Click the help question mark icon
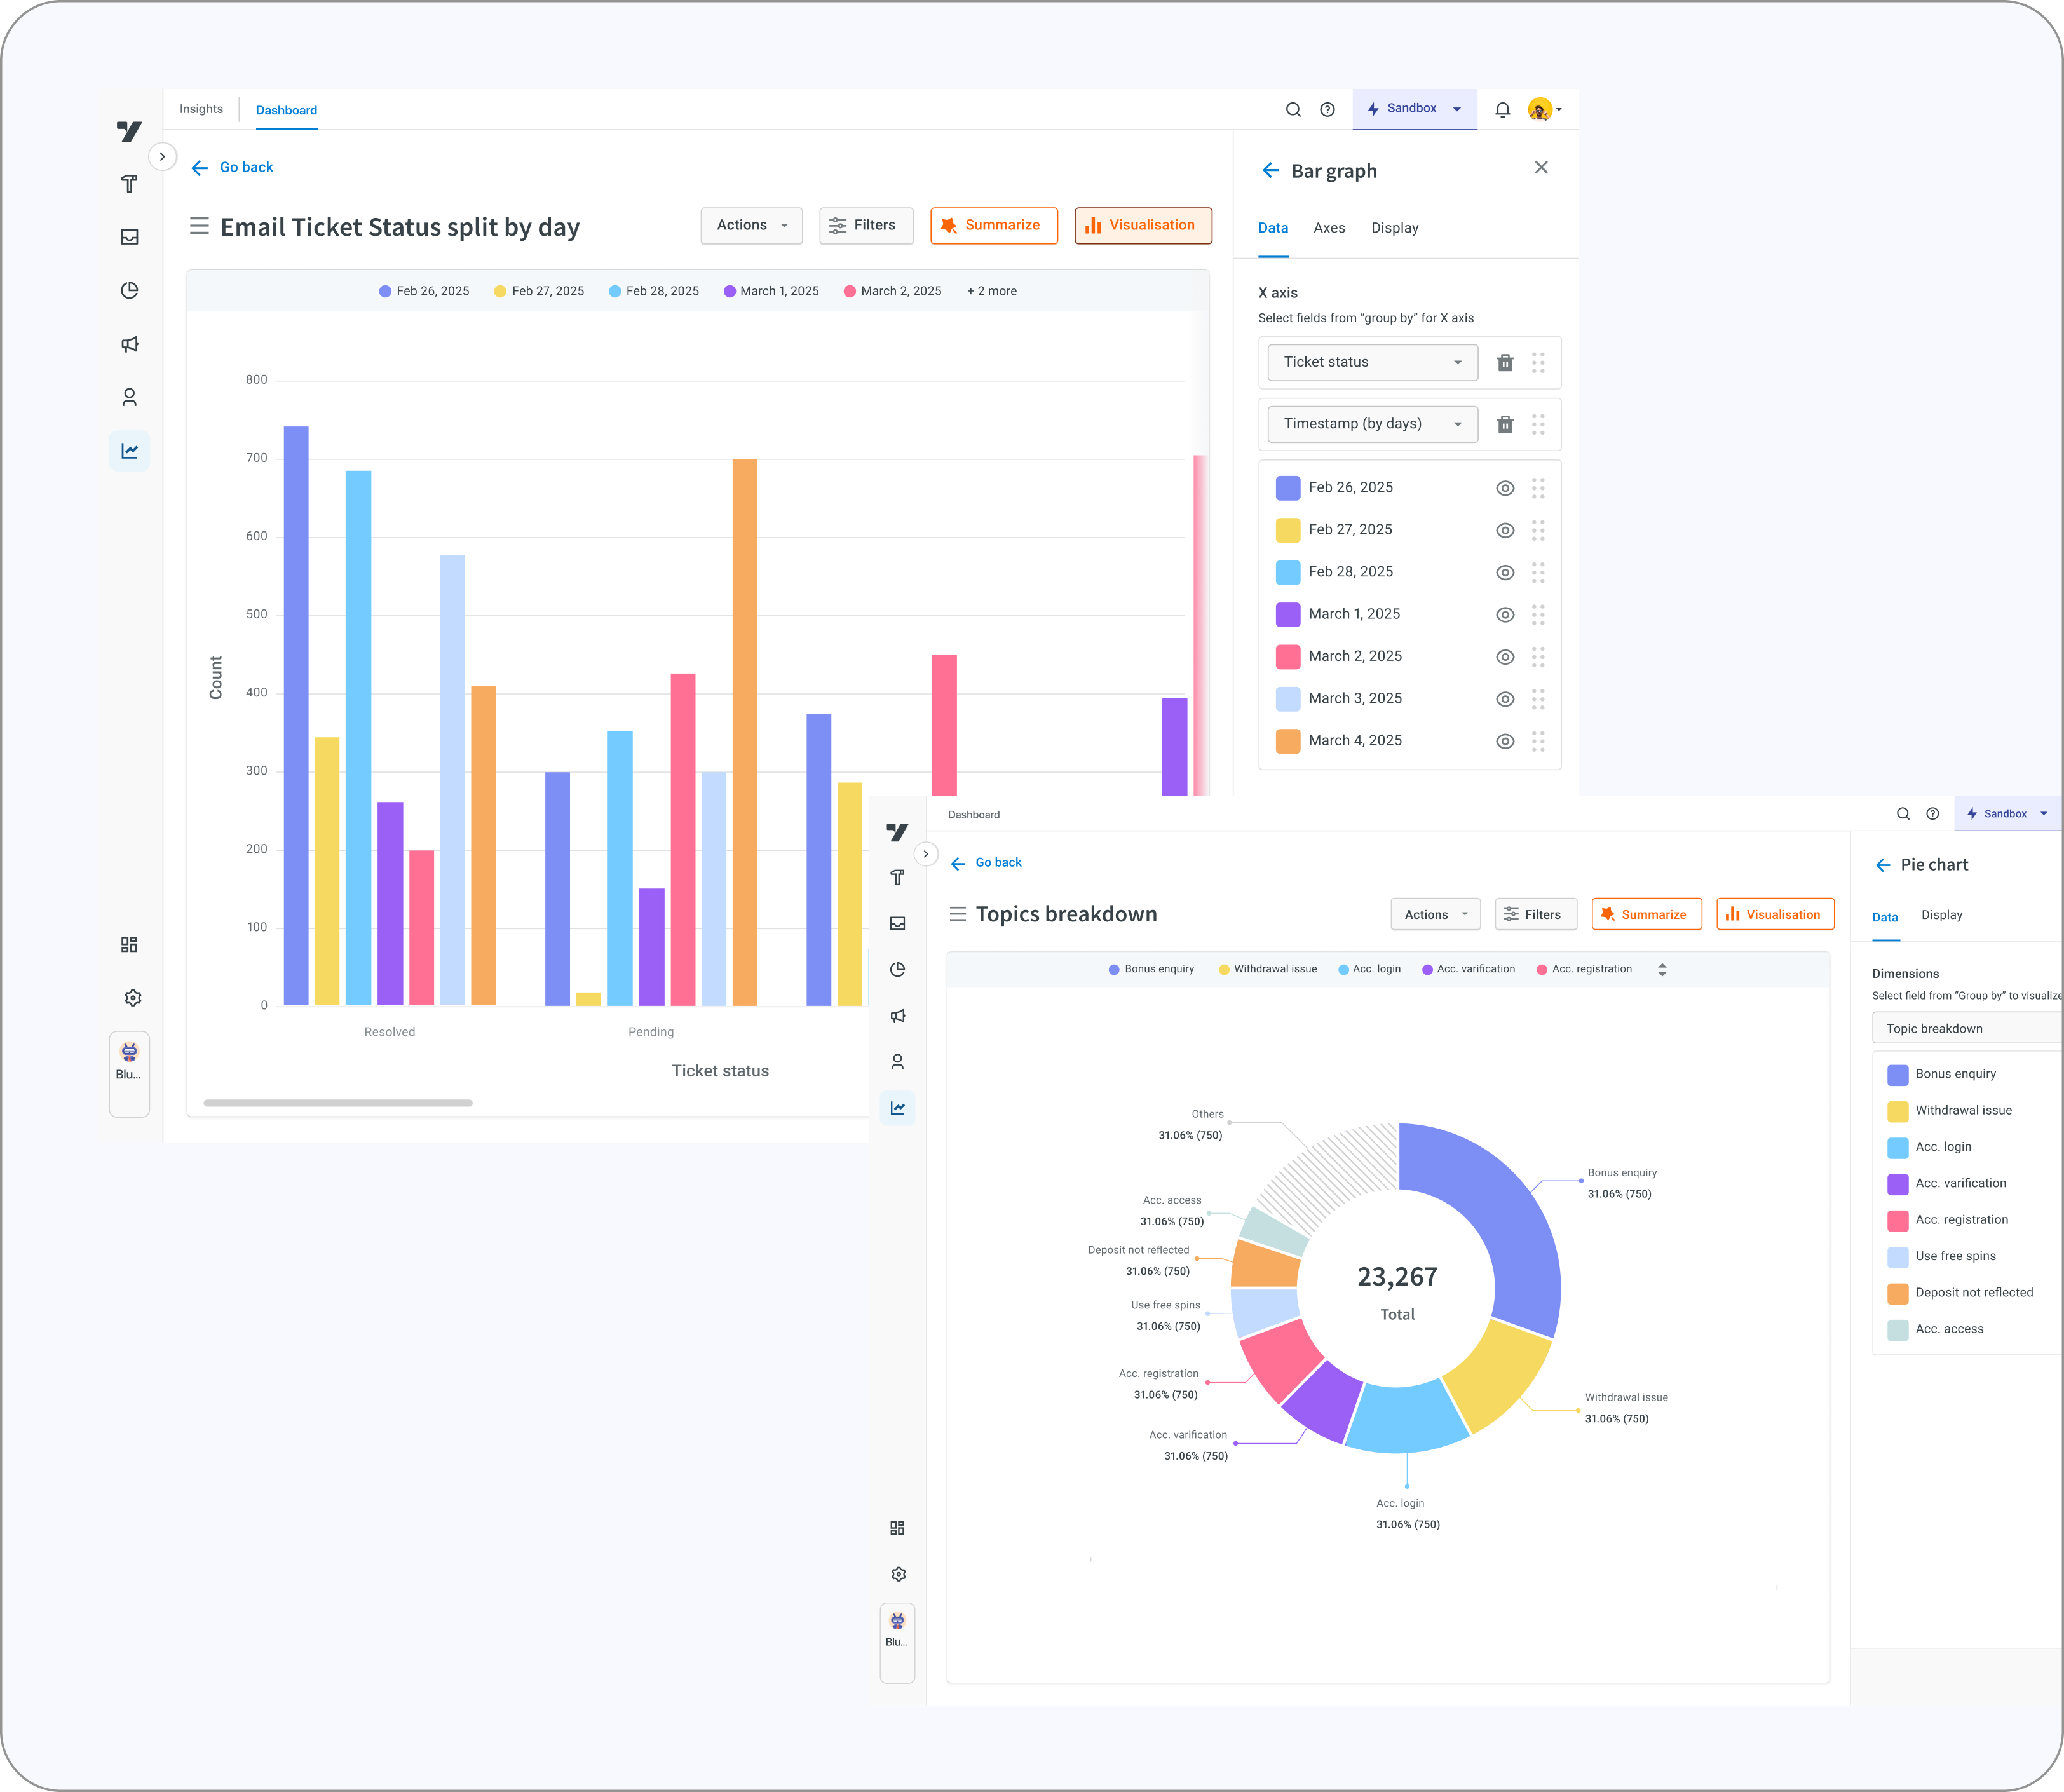The height and width of the screenshot is (1792, 2064). 1327,110
